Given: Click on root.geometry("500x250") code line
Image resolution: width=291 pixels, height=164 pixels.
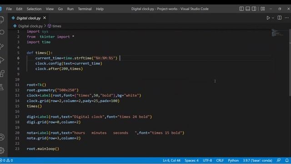Looking at the screenshot, I should (x=53, y=90).
